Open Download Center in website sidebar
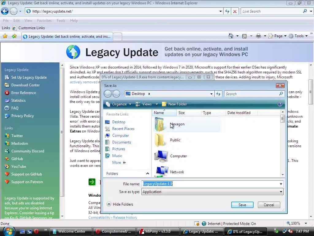This screenshot has width=314, height=236. point(25,85)
